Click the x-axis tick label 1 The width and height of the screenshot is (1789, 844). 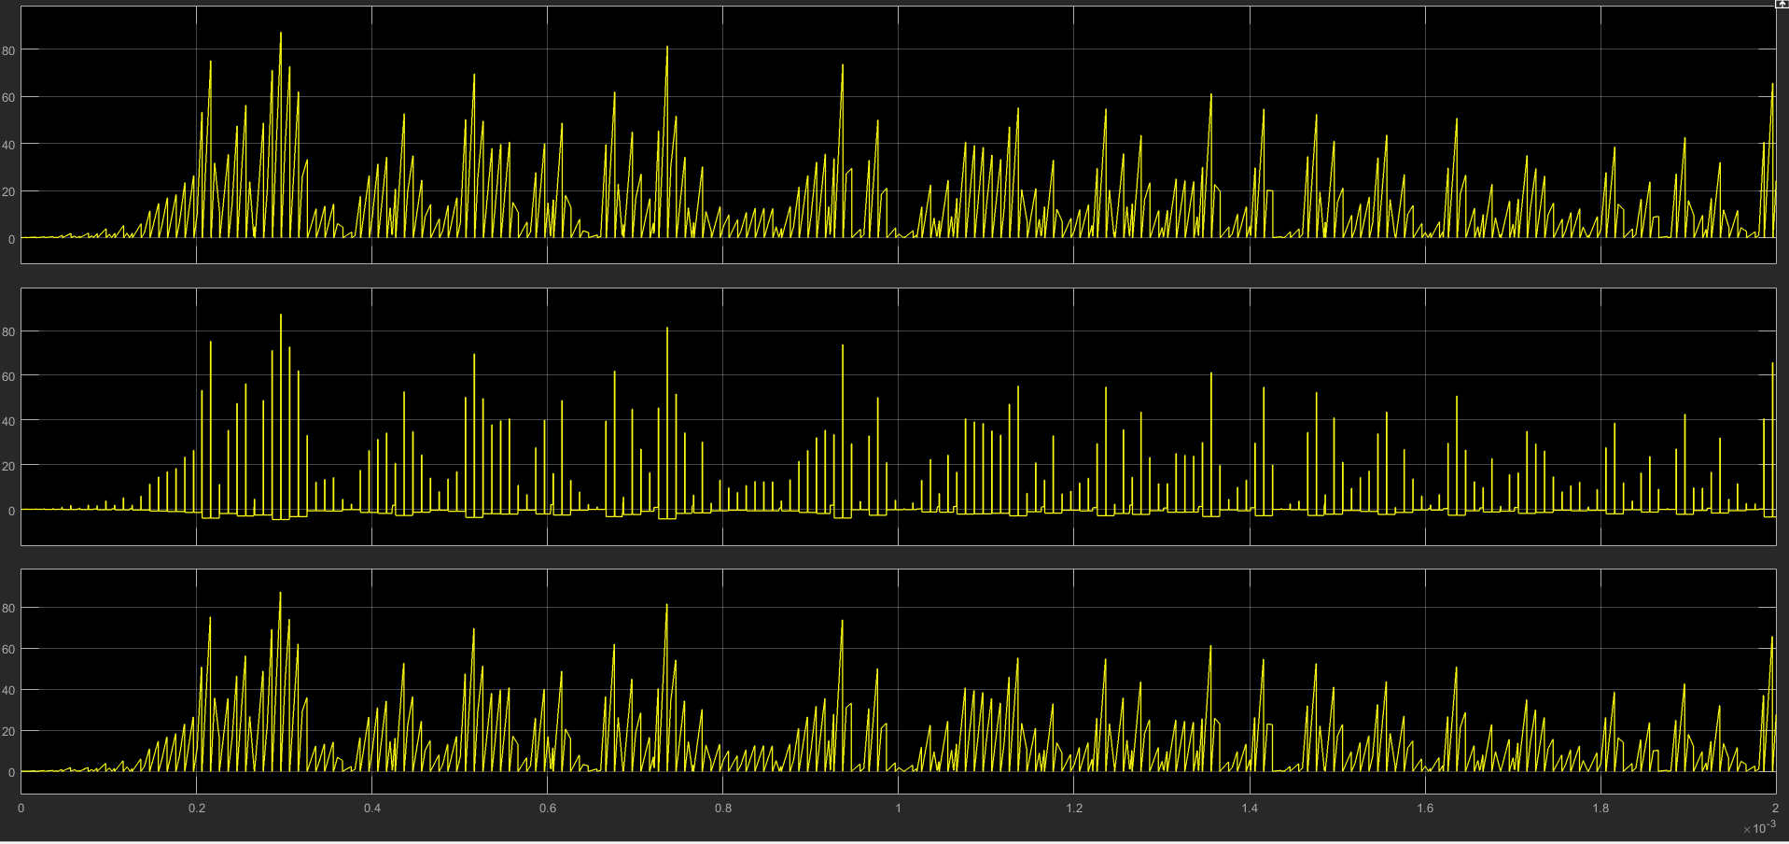tap(899, 808)
